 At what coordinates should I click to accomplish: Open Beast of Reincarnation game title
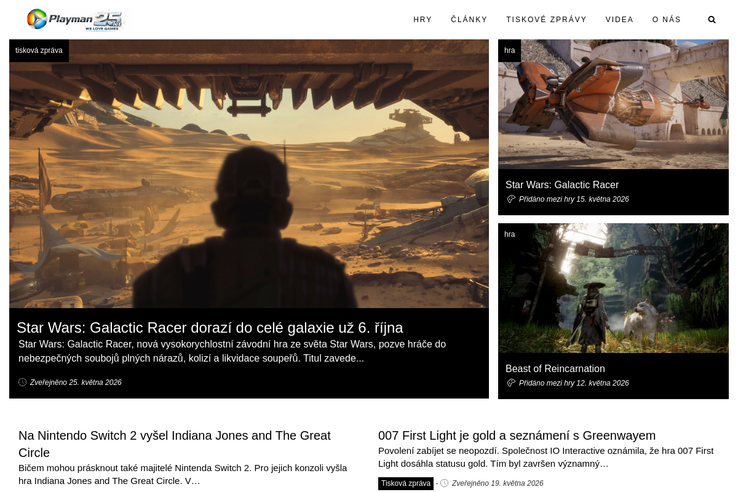point(555,369)
